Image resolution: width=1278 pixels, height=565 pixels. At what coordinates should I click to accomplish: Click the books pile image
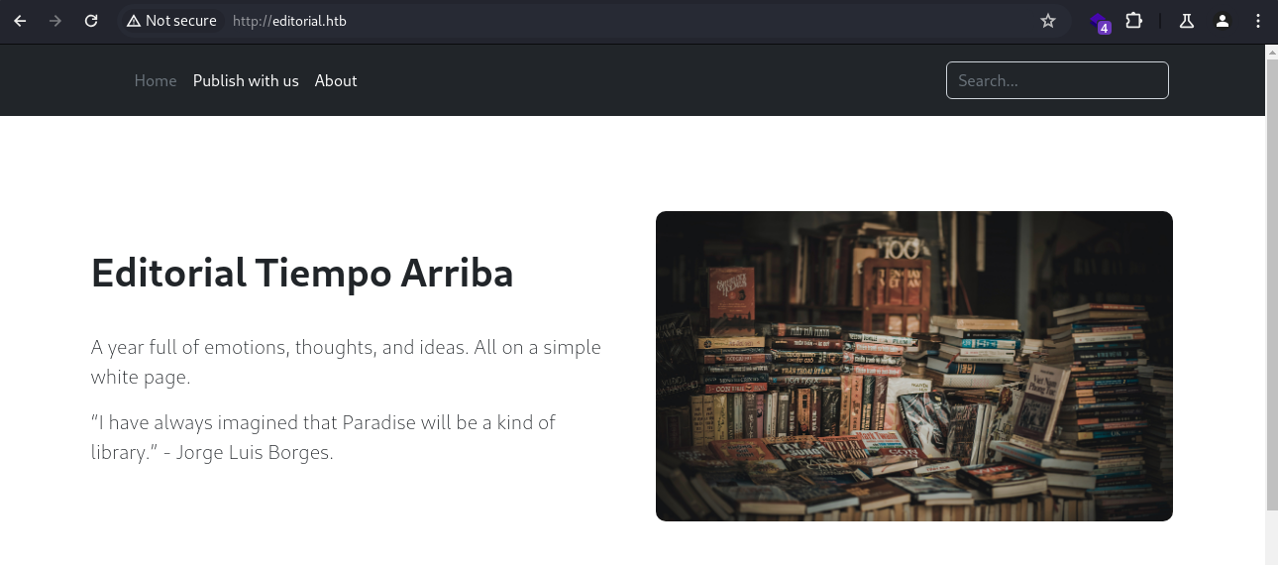pyautogui.click(x=914, y=366)
